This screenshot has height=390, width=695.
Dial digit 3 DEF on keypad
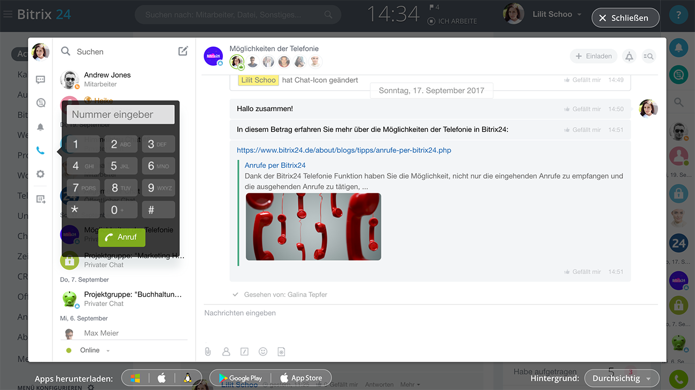point(158,144)
